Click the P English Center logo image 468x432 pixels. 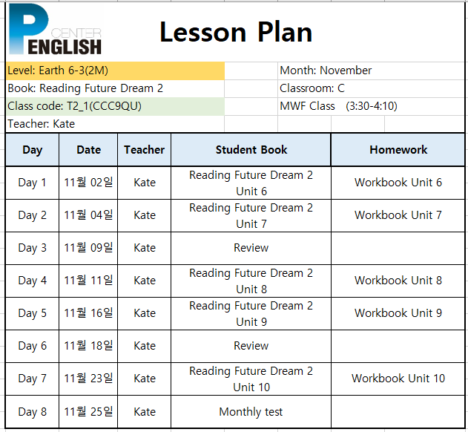coord(55,29)
